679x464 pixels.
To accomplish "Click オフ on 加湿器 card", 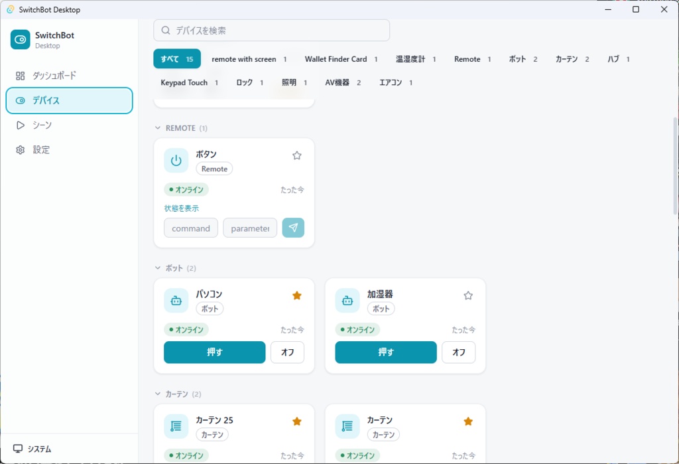I will 459,352.
